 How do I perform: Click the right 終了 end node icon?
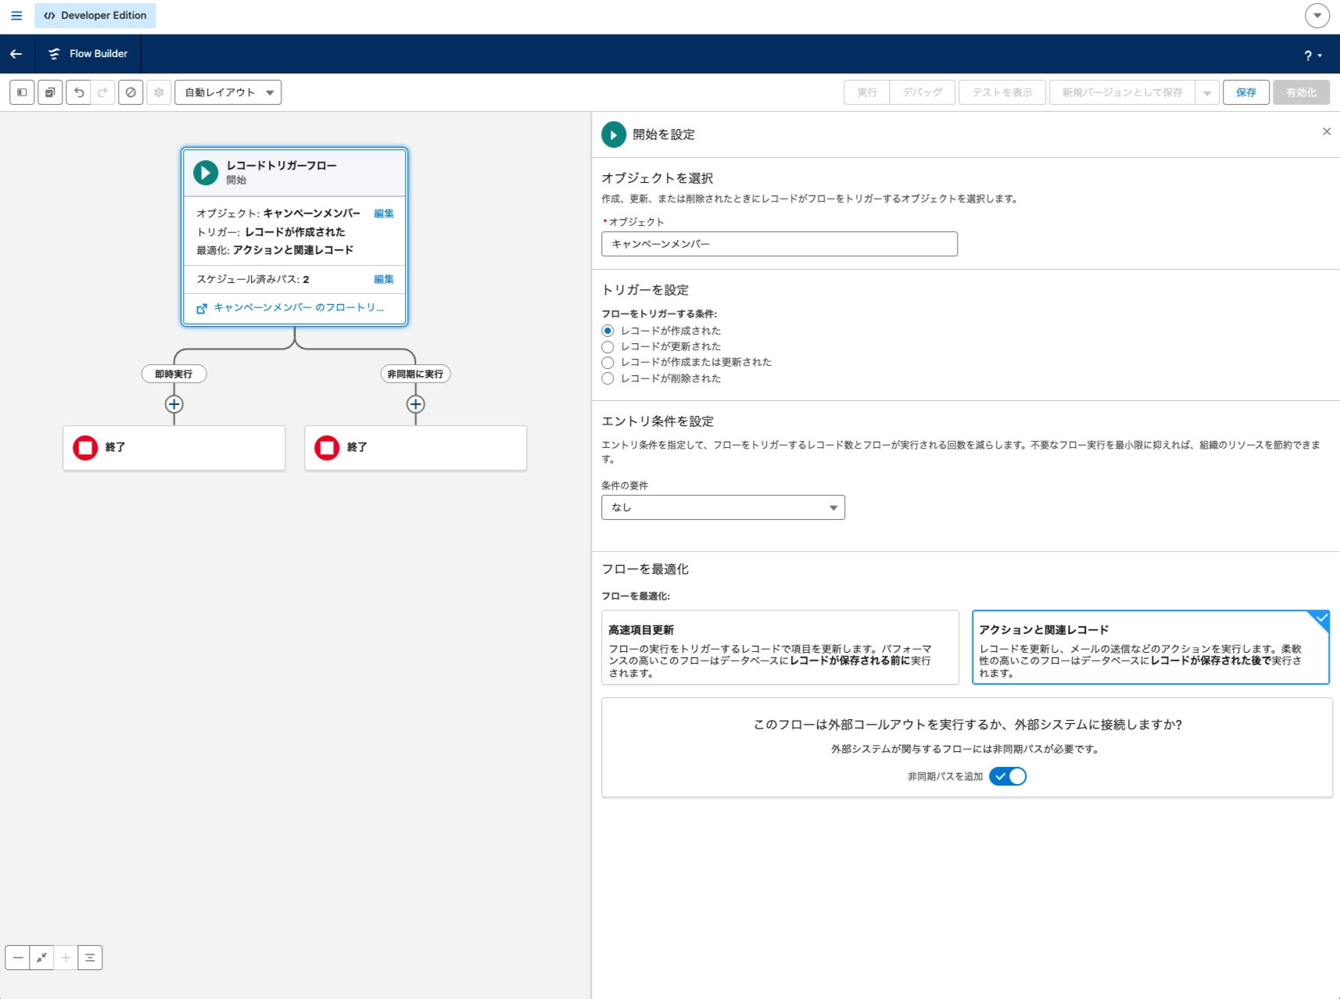pos(327,448)
